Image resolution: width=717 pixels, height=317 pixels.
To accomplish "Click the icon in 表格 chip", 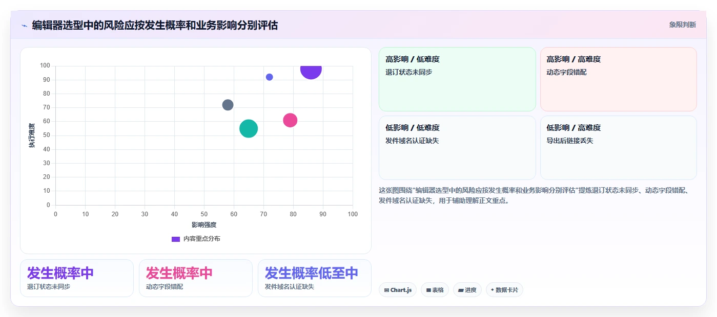I will [x=428, y=290].
